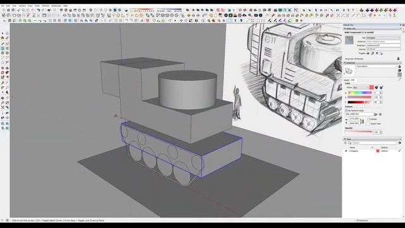405x228 pixels.
Task: Click the Reset Color button
Action: click(x=368, y=123)
